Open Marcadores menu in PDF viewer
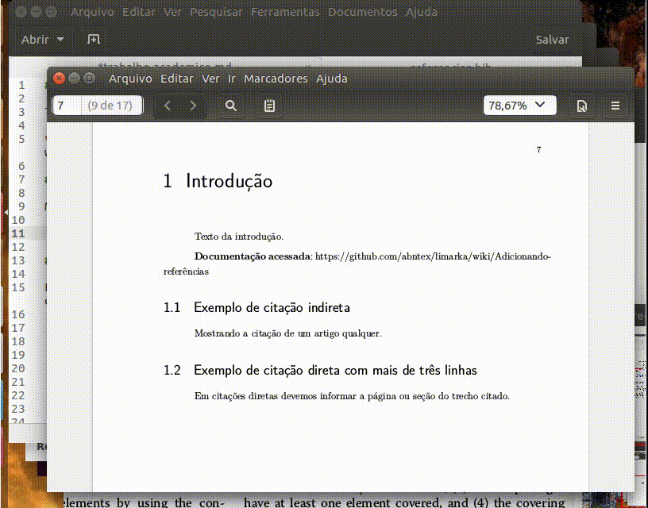Viewport: 648px width, 508px height. (276, 79)
